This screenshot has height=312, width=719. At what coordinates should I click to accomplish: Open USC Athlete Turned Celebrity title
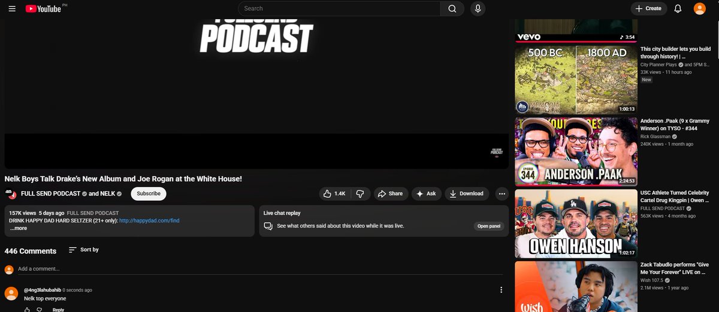pos(675,197)
